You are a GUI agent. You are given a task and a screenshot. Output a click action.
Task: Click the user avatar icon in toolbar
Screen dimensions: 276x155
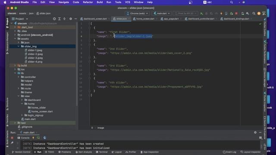pos(259,13)
